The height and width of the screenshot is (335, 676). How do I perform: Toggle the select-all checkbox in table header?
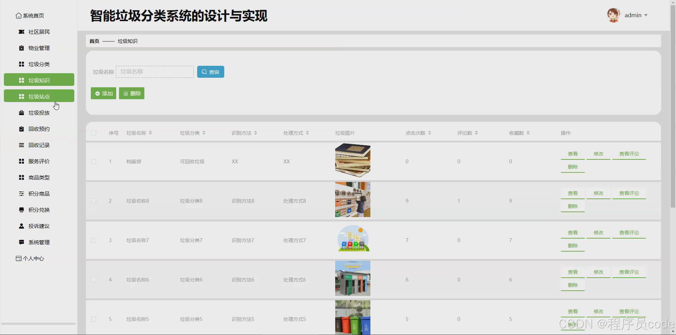94,133
